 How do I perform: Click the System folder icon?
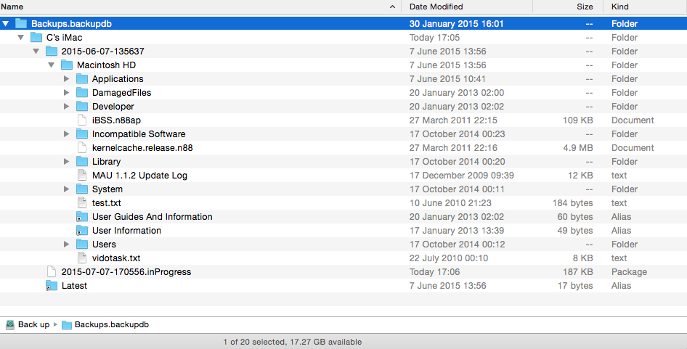click(82, 189)
